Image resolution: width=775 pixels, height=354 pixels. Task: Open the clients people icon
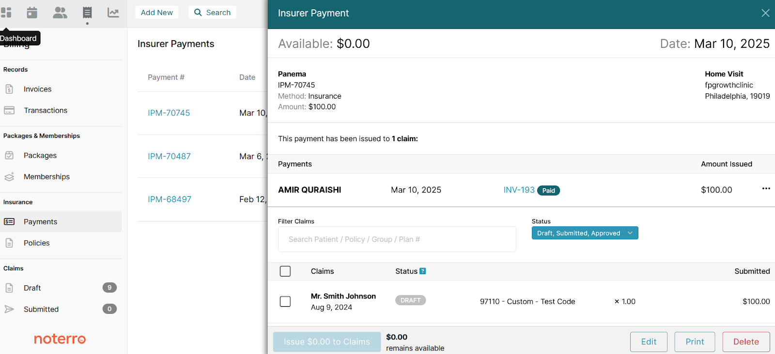tap(60, 13)
